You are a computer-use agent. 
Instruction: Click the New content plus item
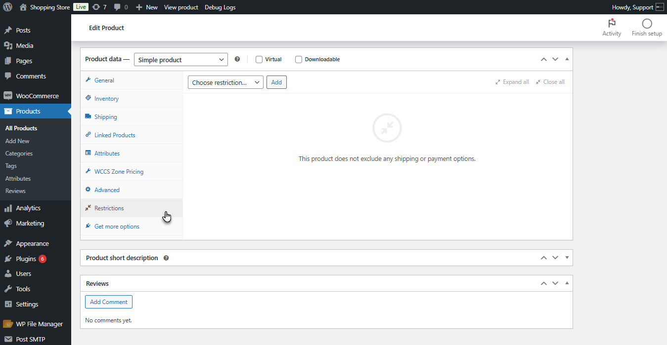coord(147,7)
